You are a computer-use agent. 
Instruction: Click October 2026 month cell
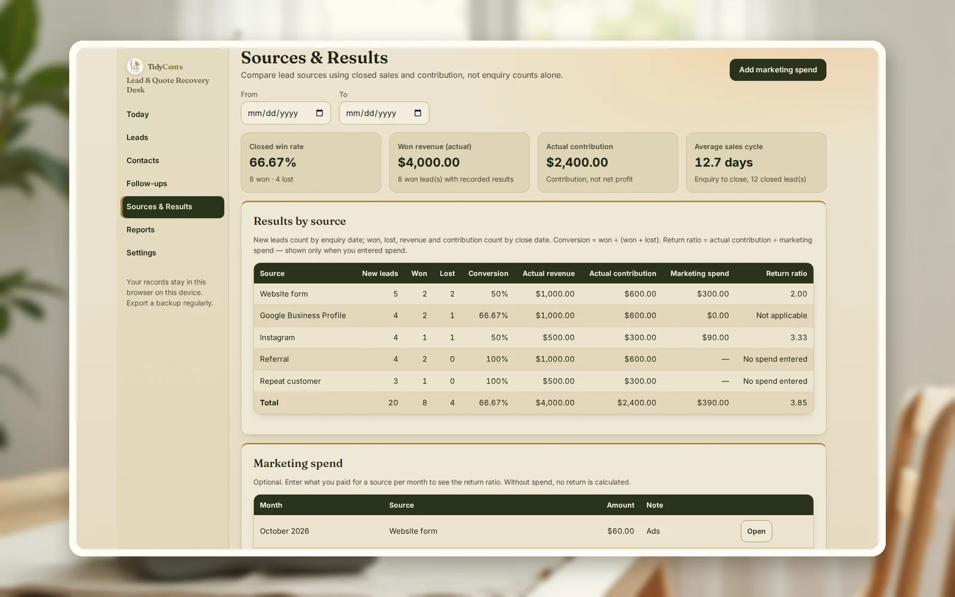coord(284,531)
